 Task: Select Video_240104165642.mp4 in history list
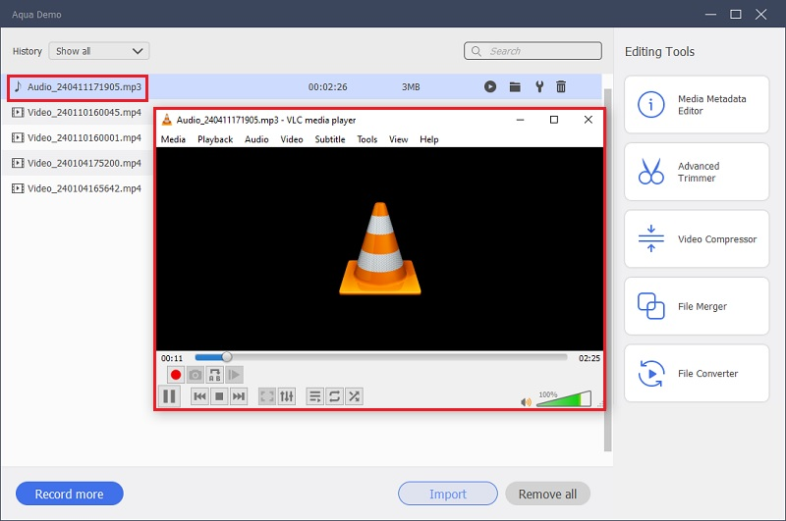tap(84, 188)
